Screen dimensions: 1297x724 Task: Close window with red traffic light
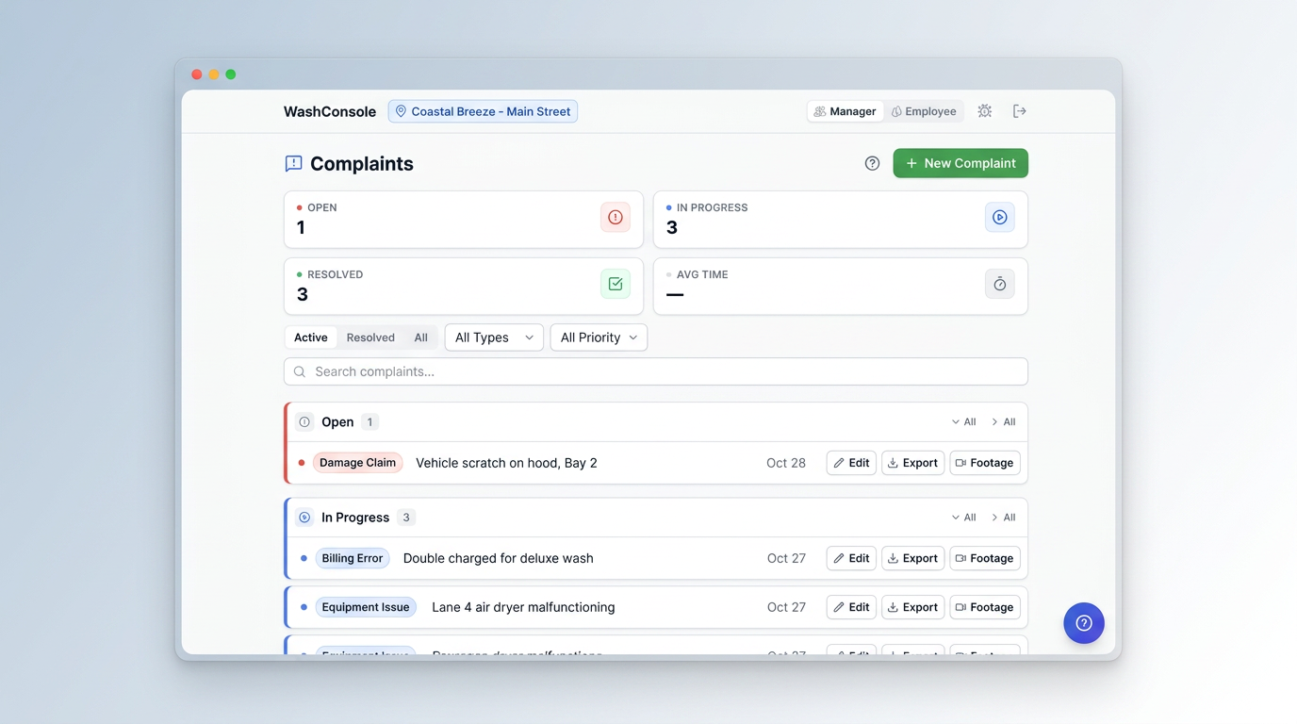(197, 74)
